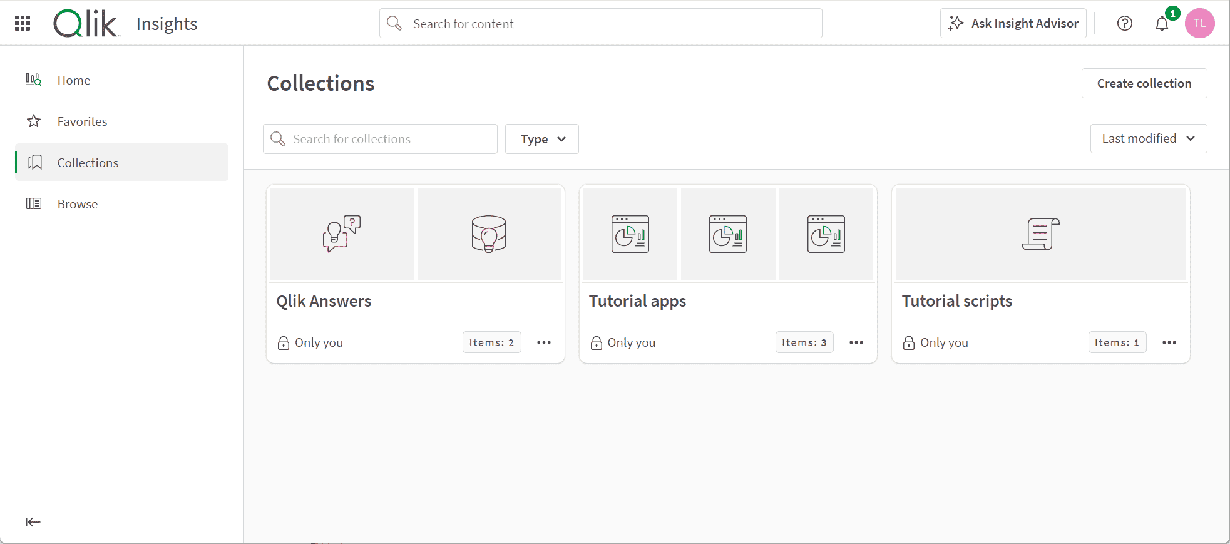
Task: Expand the Last modified sort dropdown
Action: (1148, 138)
